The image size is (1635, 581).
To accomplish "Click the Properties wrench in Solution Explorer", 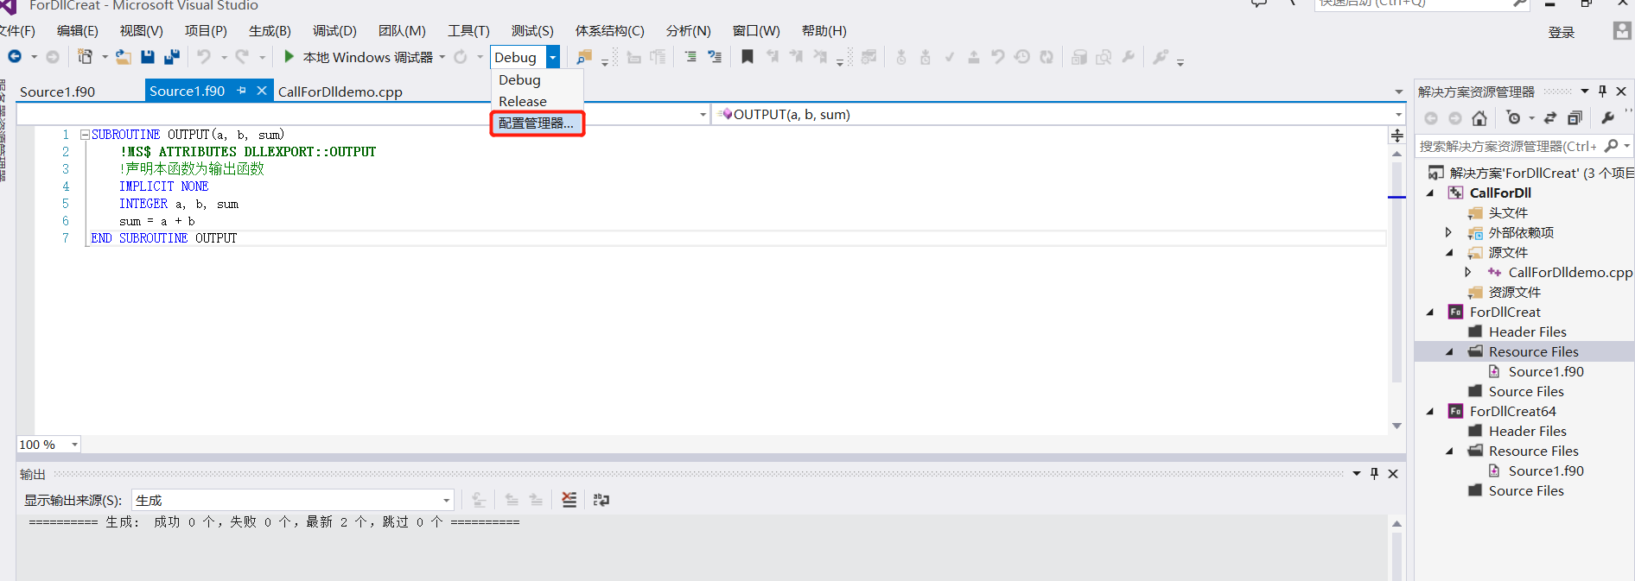I will click(x=1607, y=118).
